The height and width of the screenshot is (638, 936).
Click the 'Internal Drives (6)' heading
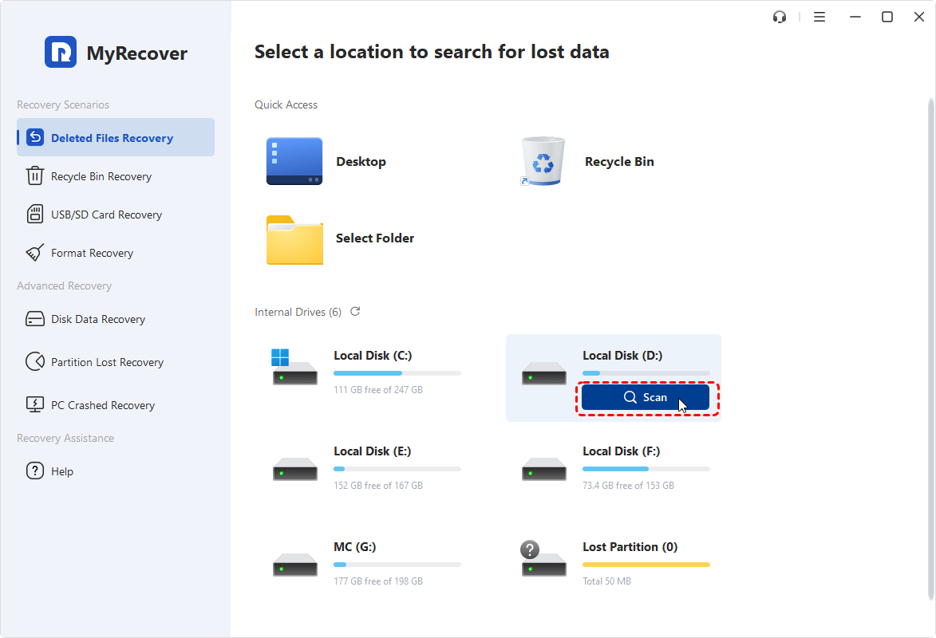[x=298, y=312]
